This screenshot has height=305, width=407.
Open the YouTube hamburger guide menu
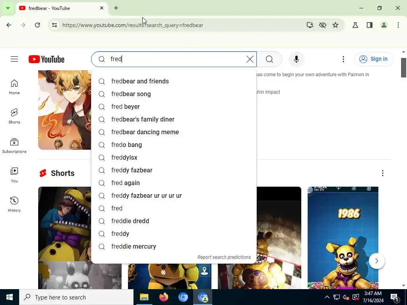[14, 59]
